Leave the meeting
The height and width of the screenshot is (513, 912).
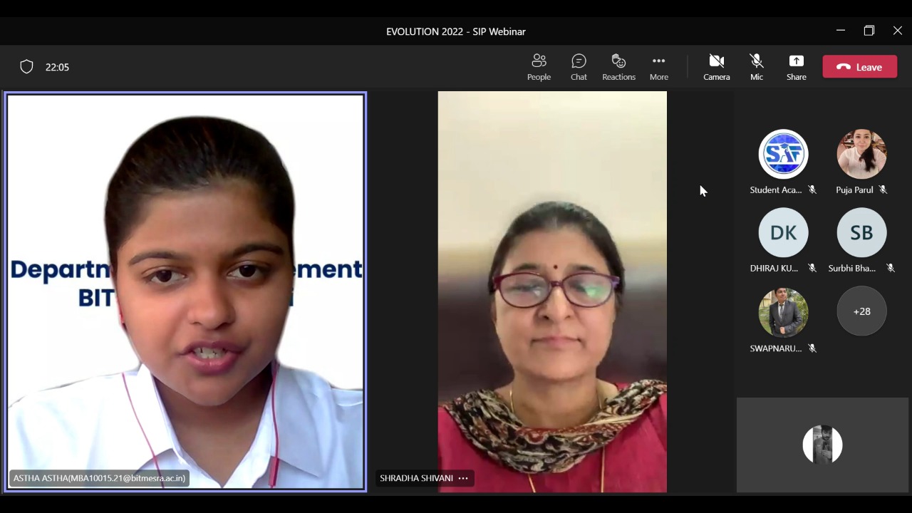(x=859, y=67)
